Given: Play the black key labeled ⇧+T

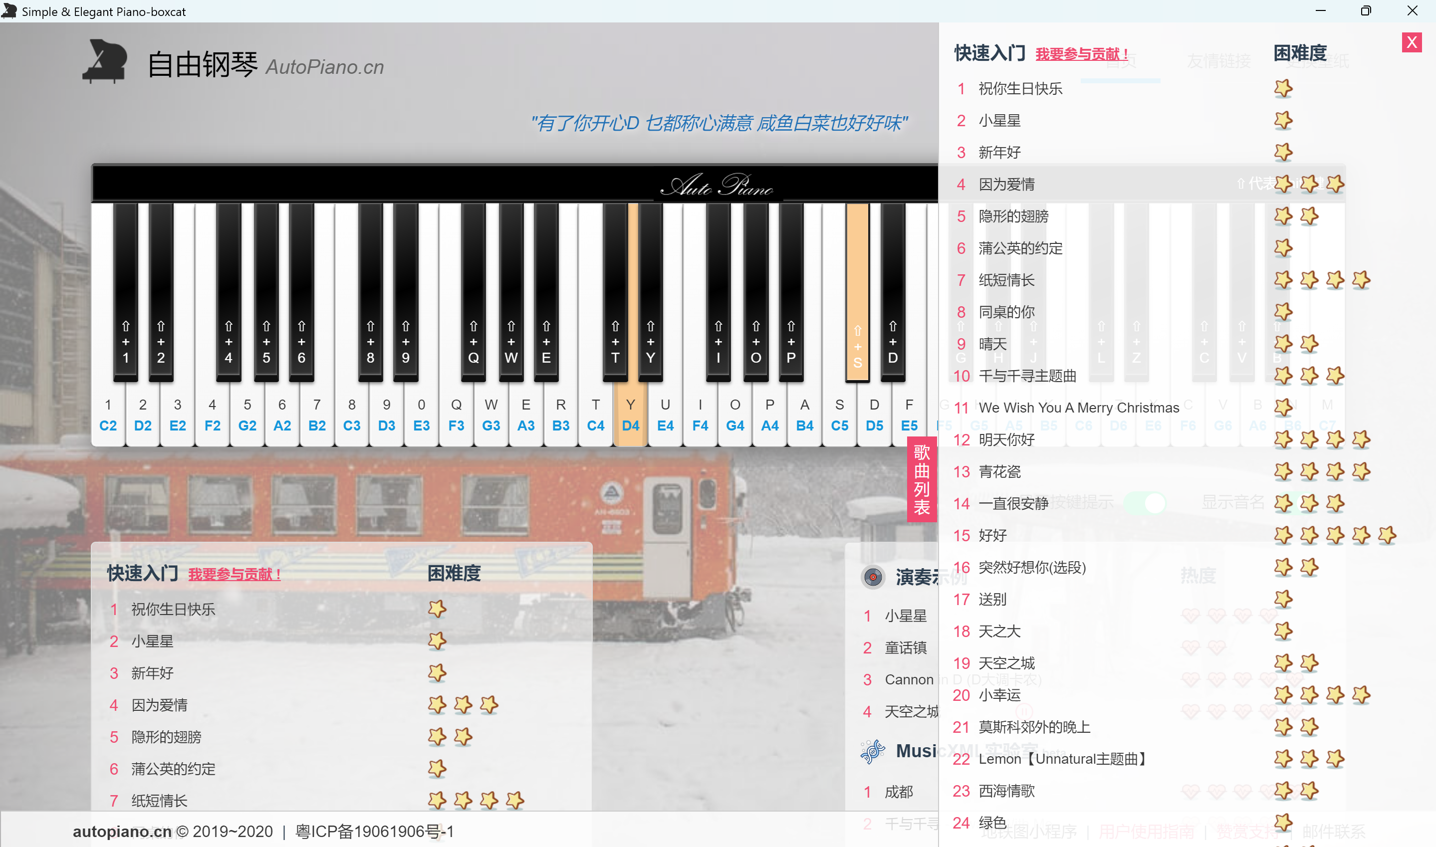Looking at the screenshot, I should (615, 292).
